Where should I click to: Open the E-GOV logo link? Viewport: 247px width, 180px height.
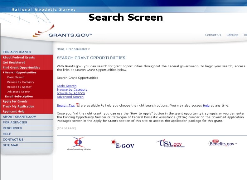click(123, 144)
